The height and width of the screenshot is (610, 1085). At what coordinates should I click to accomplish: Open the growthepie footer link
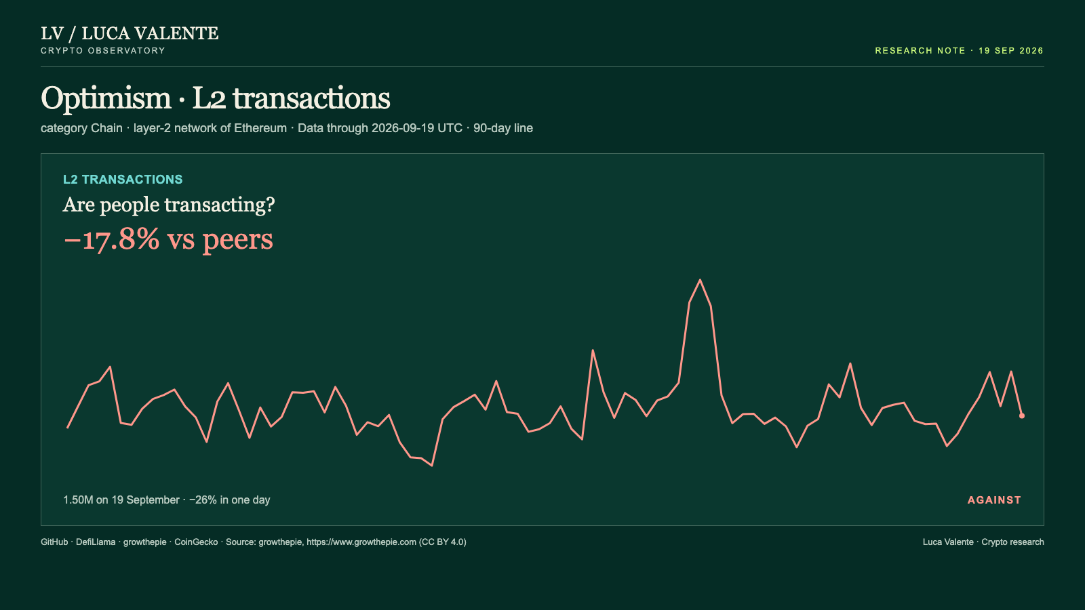(x=144, y=542)
